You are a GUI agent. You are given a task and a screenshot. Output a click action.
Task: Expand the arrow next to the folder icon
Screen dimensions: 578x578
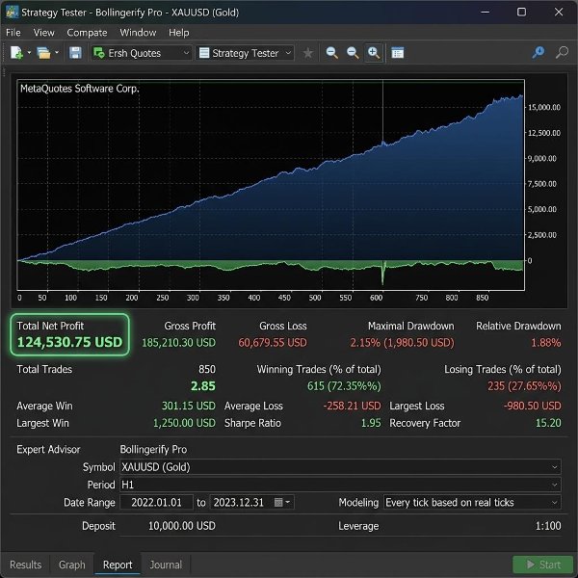tap(57, 53)
